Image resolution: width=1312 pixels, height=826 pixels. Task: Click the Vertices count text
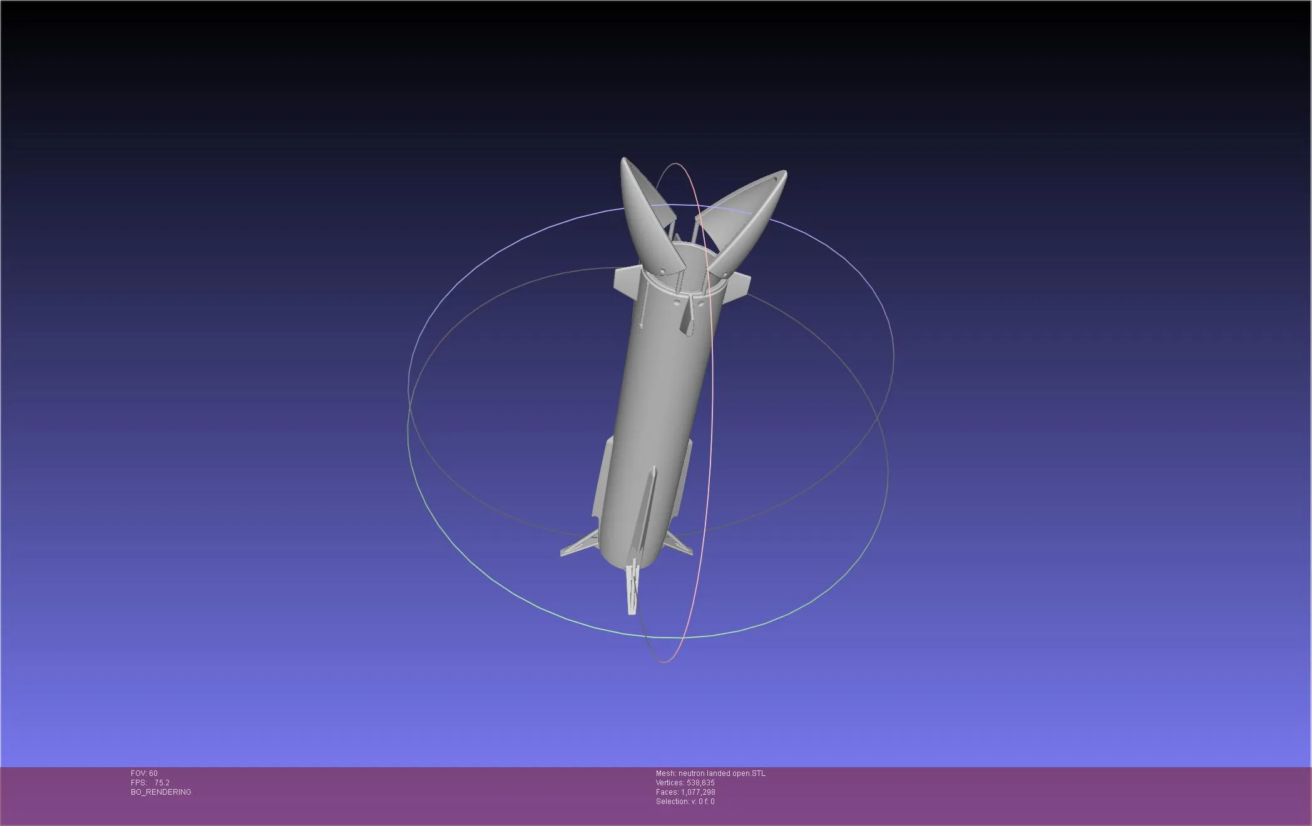coord(685,783)
